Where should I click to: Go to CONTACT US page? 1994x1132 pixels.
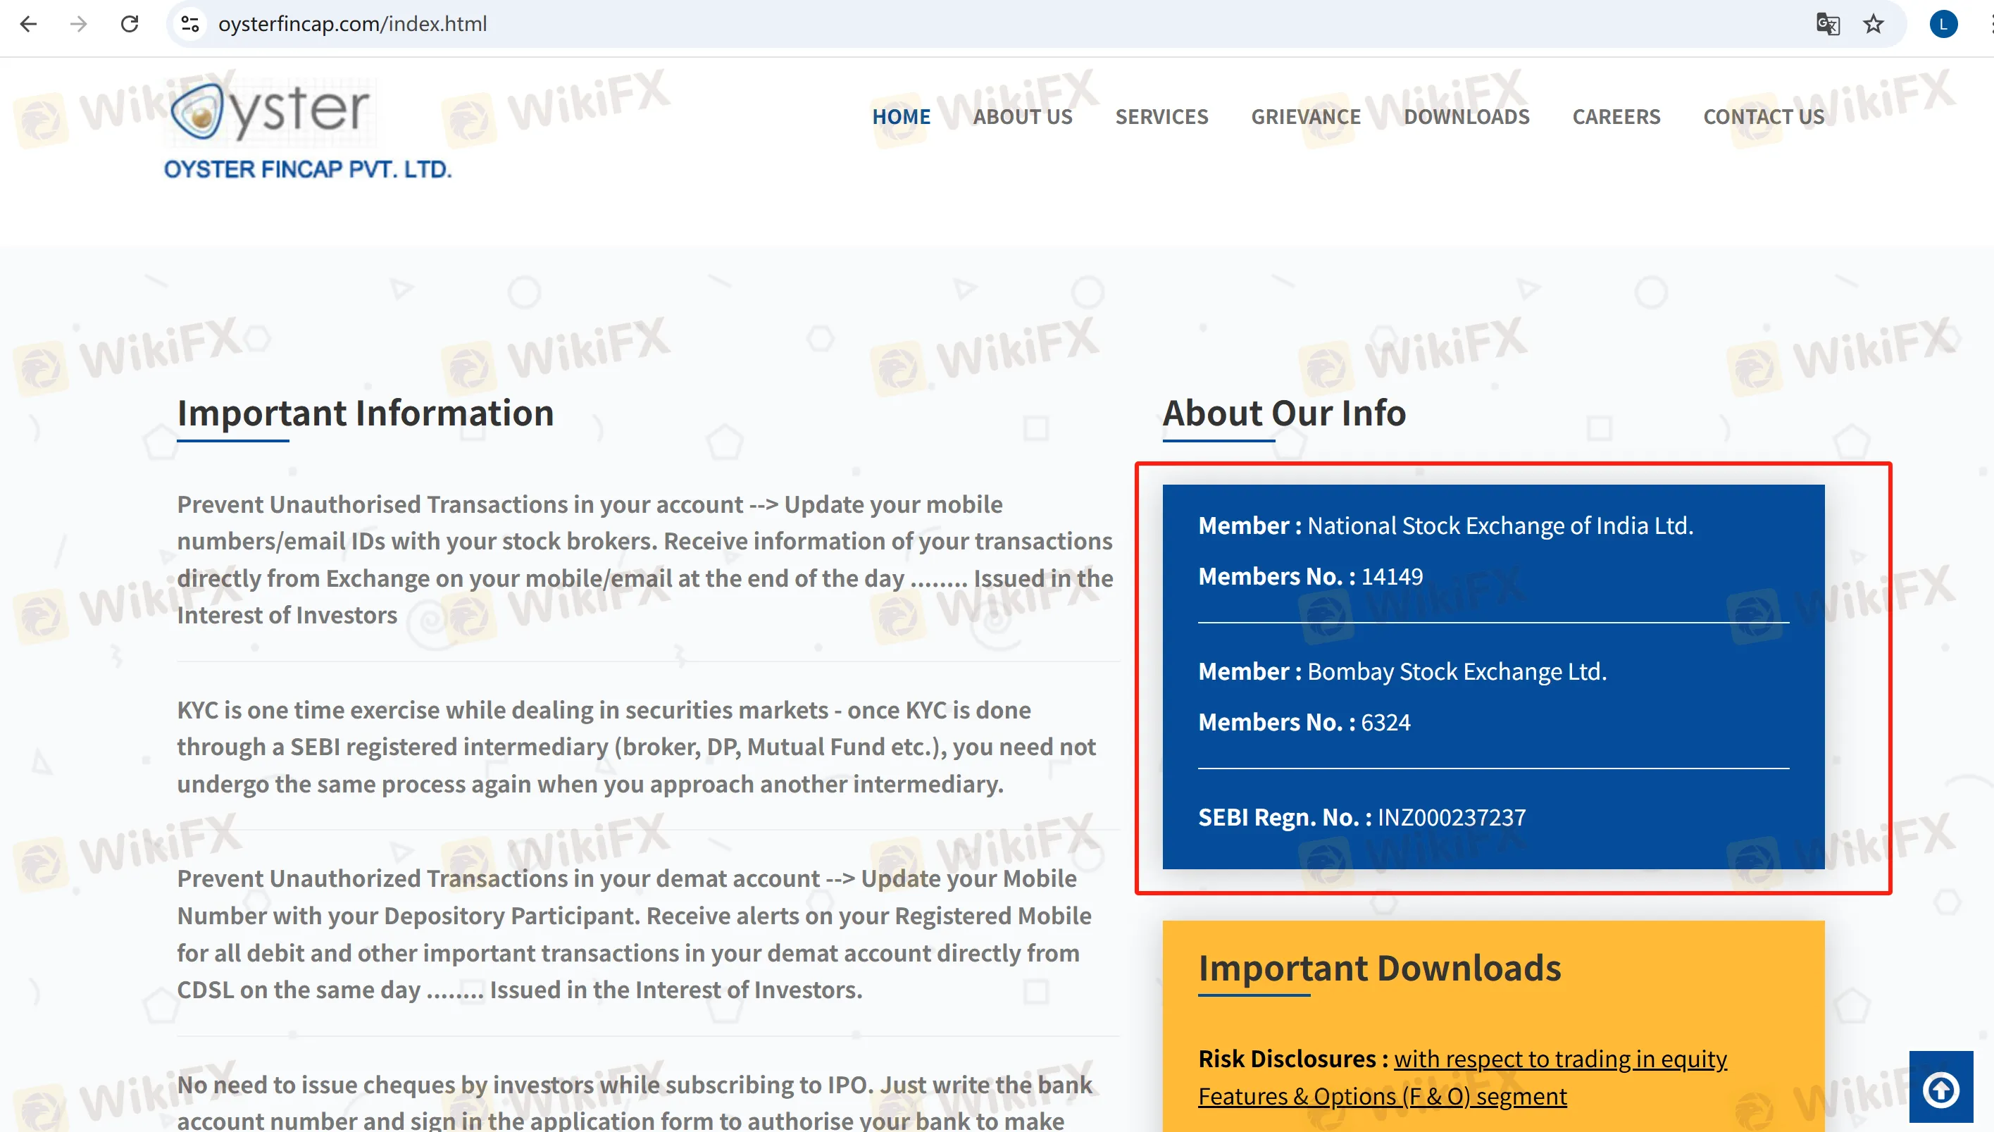coord(1763,117)
